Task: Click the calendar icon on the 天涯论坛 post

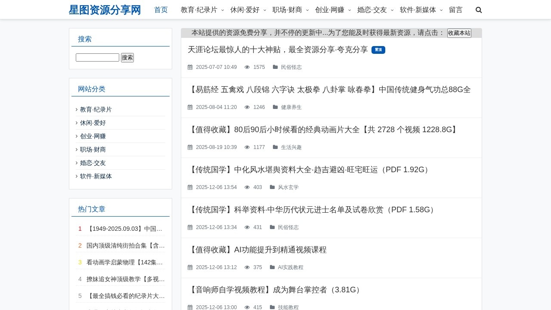Action: pyautogui.click(x=190, y=67)
